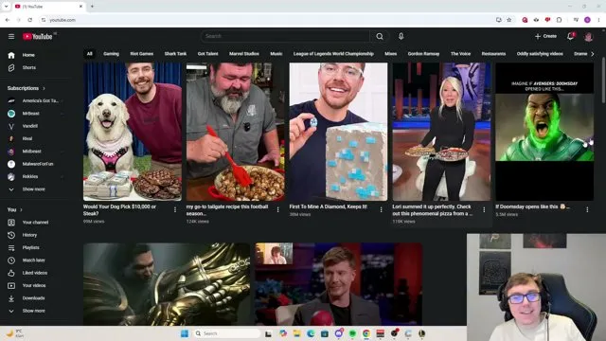Image resolution: width=606 pixels, height=341 pixels.
Task: Open 'First To Mine A Diamond' title
Action: [x=329, y=206]
